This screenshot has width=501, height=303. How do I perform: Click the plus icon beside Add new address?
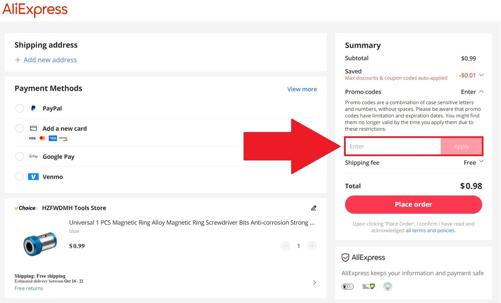[18, 60]
